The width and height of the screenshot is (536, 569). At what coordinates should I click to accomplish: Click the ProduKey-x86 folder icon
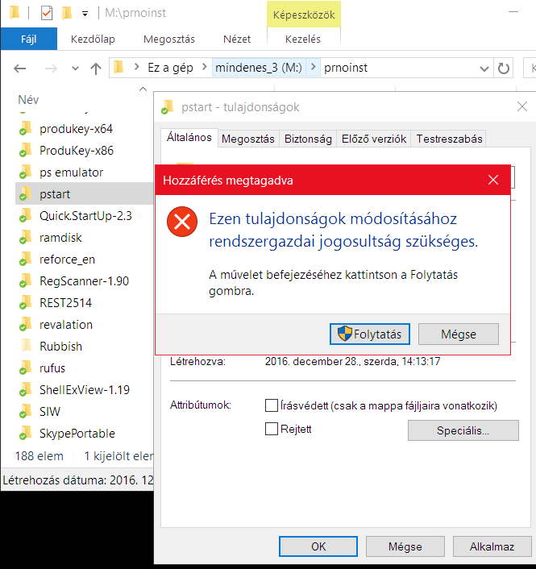pos(25,150)
